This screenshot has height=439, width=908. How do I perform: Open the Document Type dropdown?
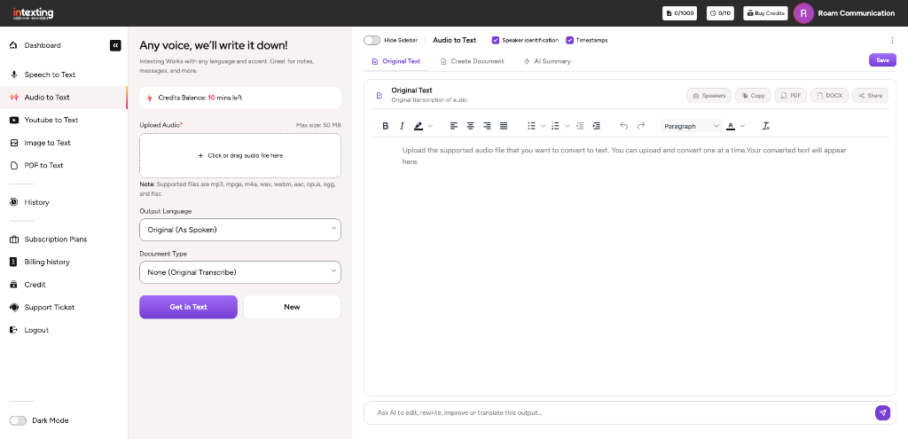240,272
